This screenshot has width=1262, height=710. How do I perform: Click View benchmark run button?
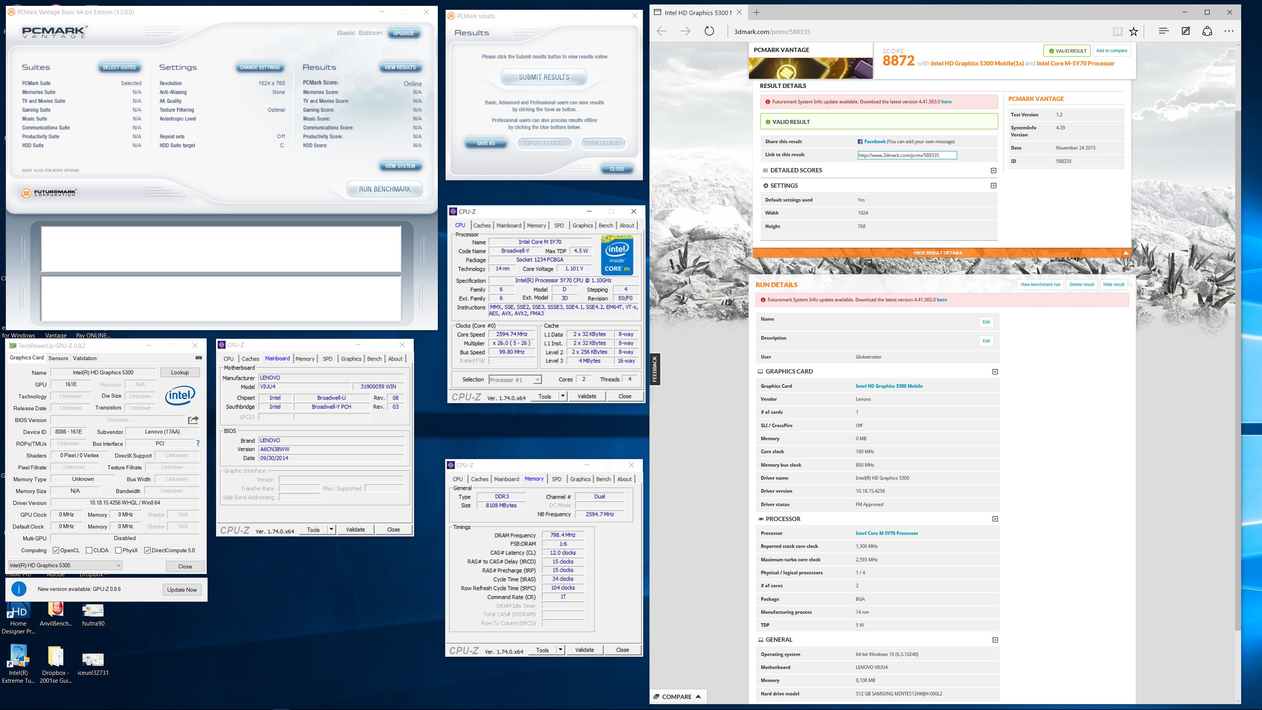click(x=1040, y=285)
